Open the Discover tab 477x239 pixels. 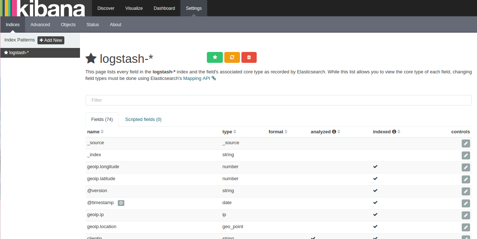[x=106, y=8]
